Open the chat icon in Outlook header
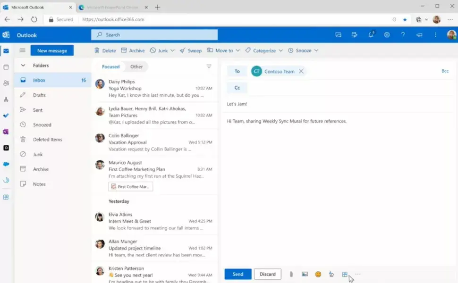 [338, 35]
